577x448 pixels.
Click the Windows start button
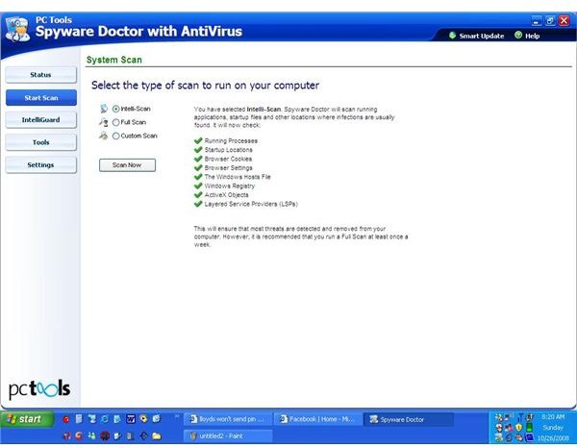(27, 419)
